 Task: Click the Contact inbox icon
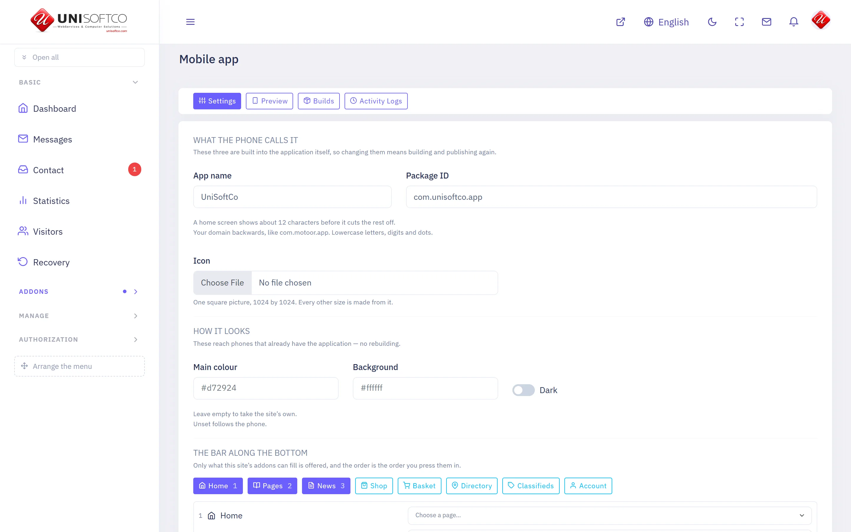pos(23,170)
